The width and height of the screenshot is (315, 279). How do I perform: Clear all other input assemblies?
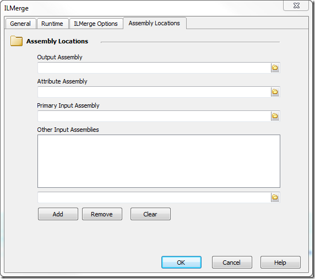pos(150,214)
